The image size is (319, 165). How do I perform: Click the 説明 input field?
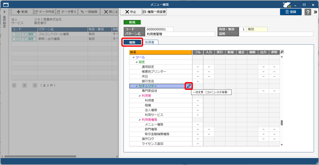276,34
